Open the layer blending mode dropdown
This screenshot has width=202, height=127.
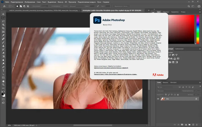tap(168, 91)
